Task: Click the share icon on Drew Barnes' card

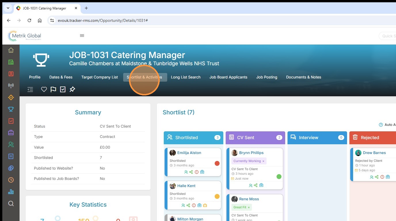Action: tap(377, 177)
